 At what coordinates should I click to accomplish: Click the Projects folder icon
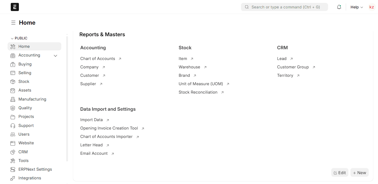pos(13,117)
